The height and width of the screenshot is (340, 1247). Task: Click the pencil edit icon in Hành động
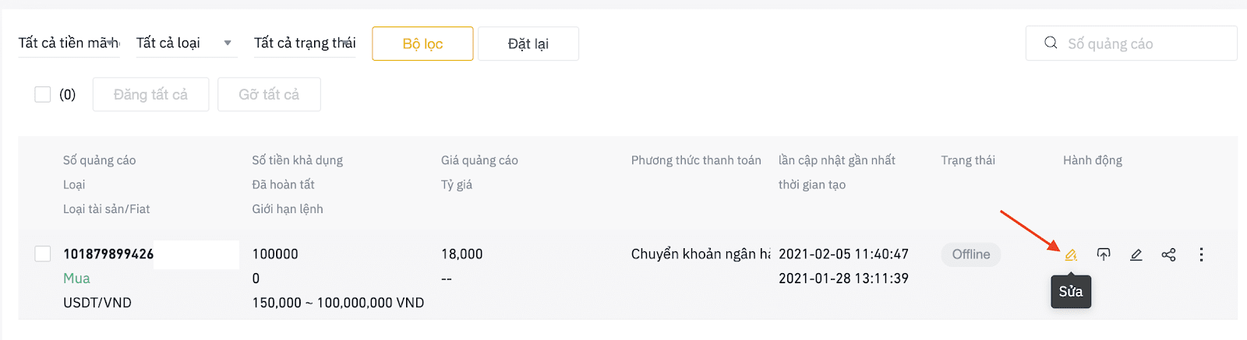click(1136, 254)
